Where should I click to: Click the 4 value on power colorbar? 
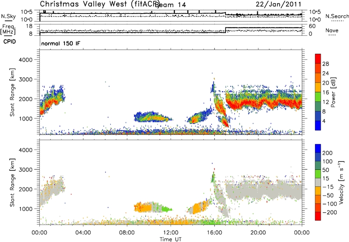coord(324,121)
